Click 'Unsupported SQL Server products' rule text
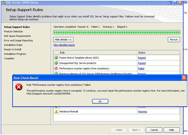This screenshot has height=135, width=188. [78, 63]
